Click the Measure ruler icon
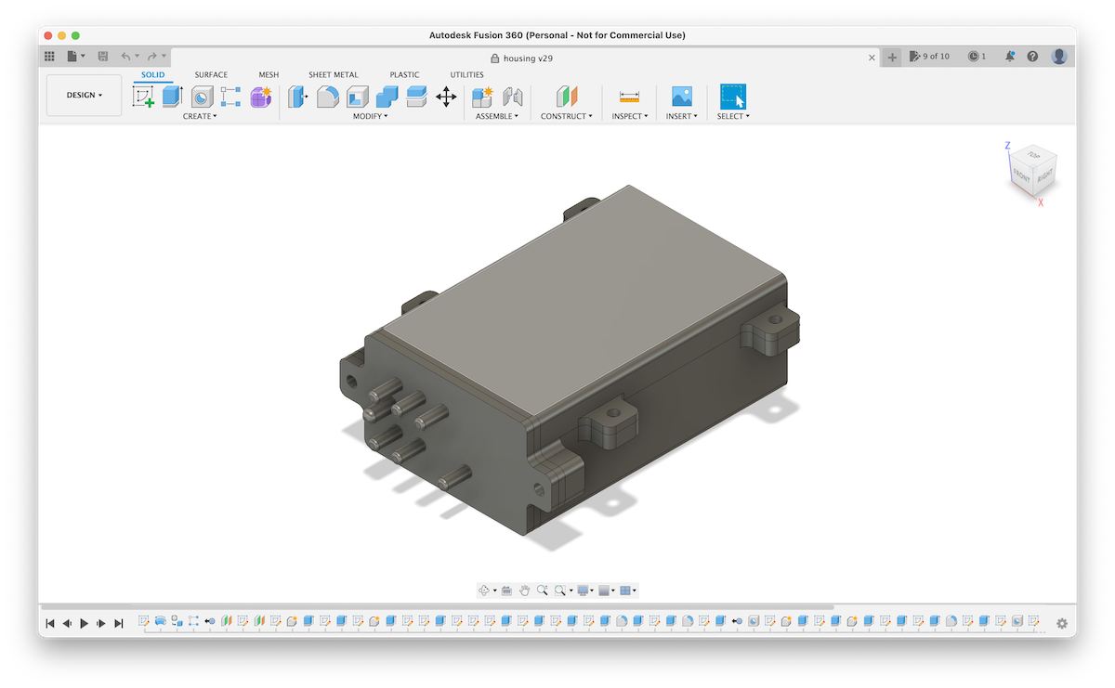Viewport: 1115px width, 688px height. 629,97
